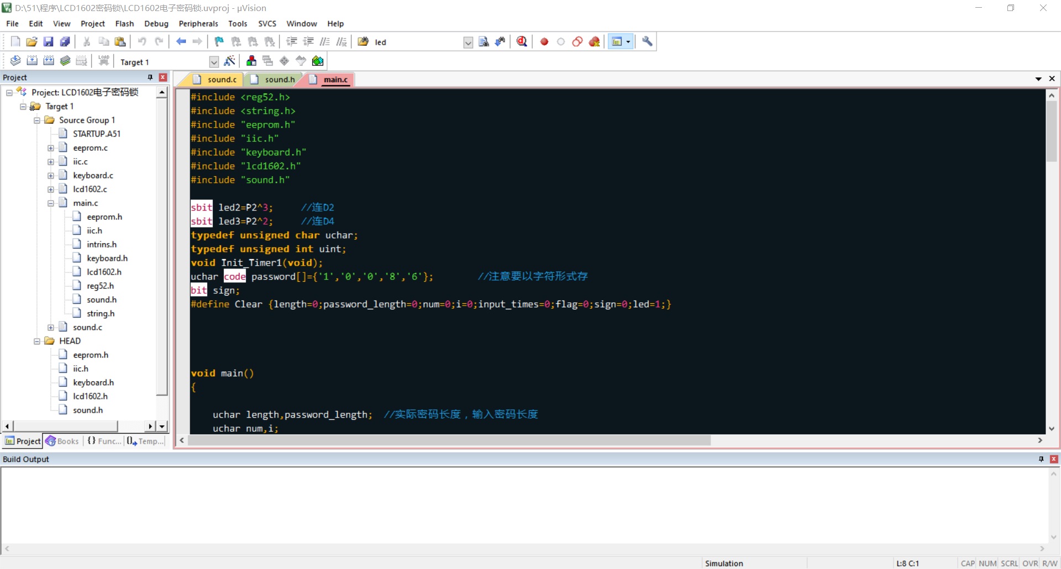This screenshot has height=569, width=1061.
Task: Rebuild all target files
Action: 49,61
